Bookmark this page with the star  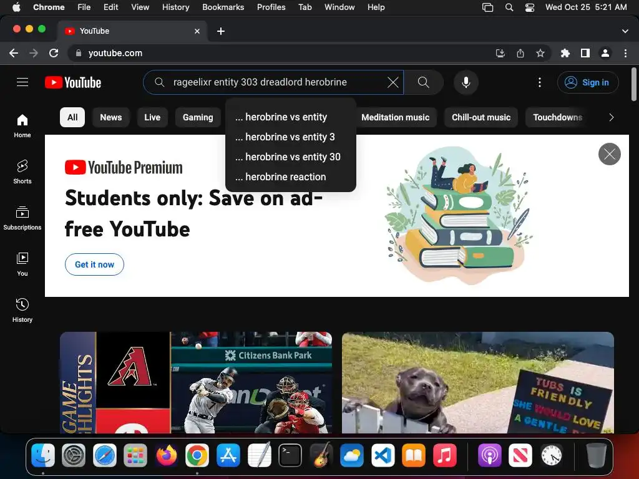(x=540, y=53)
